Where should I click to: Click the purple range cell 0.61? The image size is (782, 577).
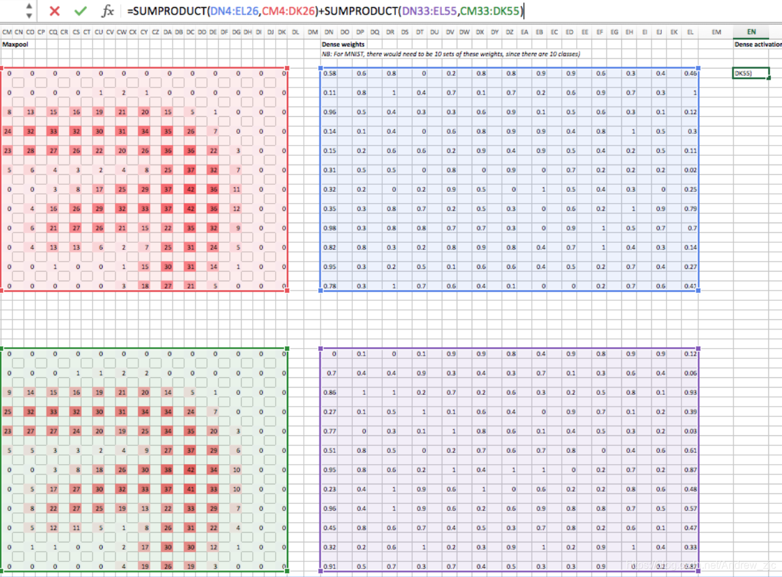(x=691, y=450)
